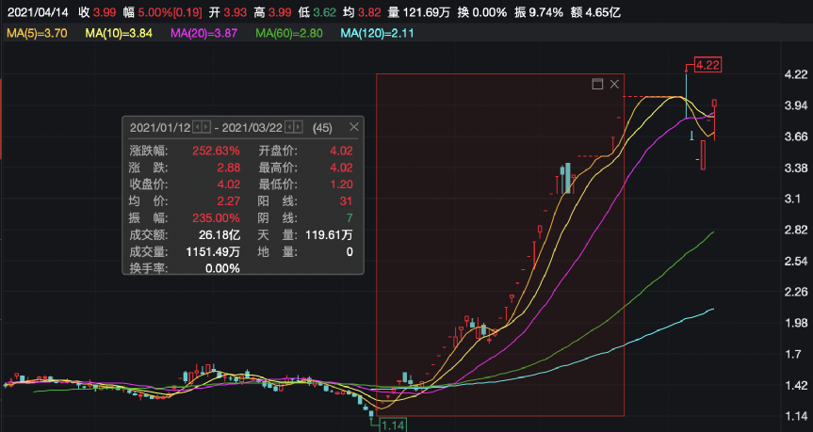Image resolution: width=813 pixels, height=432 pixels.
Task: Click the 4.22 price axis label
Action: [796, 74]
